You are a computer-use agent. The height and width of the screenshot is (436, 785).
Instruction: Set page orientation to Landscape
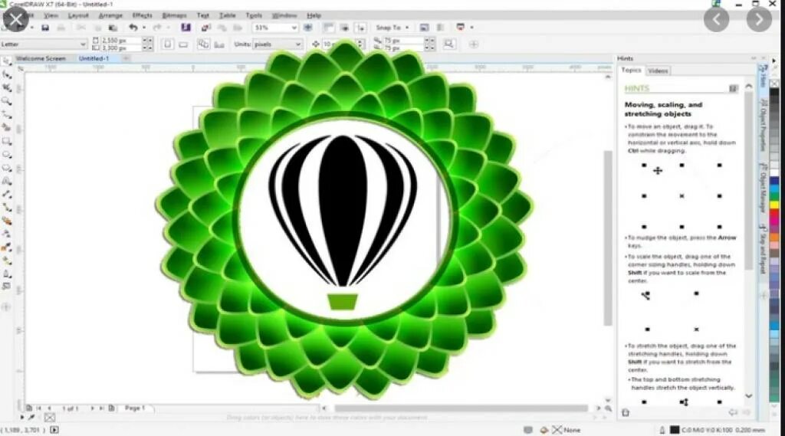(x=183, y=44)
